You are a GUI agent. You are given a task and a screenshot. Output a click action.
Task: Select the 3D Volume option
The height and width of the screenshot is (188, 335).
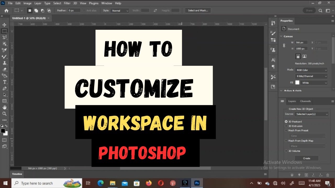[x=293, y=151]
